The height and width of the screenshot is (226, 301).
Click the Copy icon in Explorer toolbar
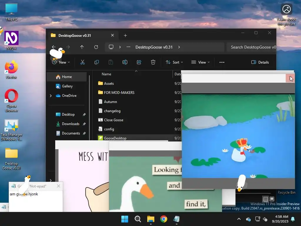96,62
